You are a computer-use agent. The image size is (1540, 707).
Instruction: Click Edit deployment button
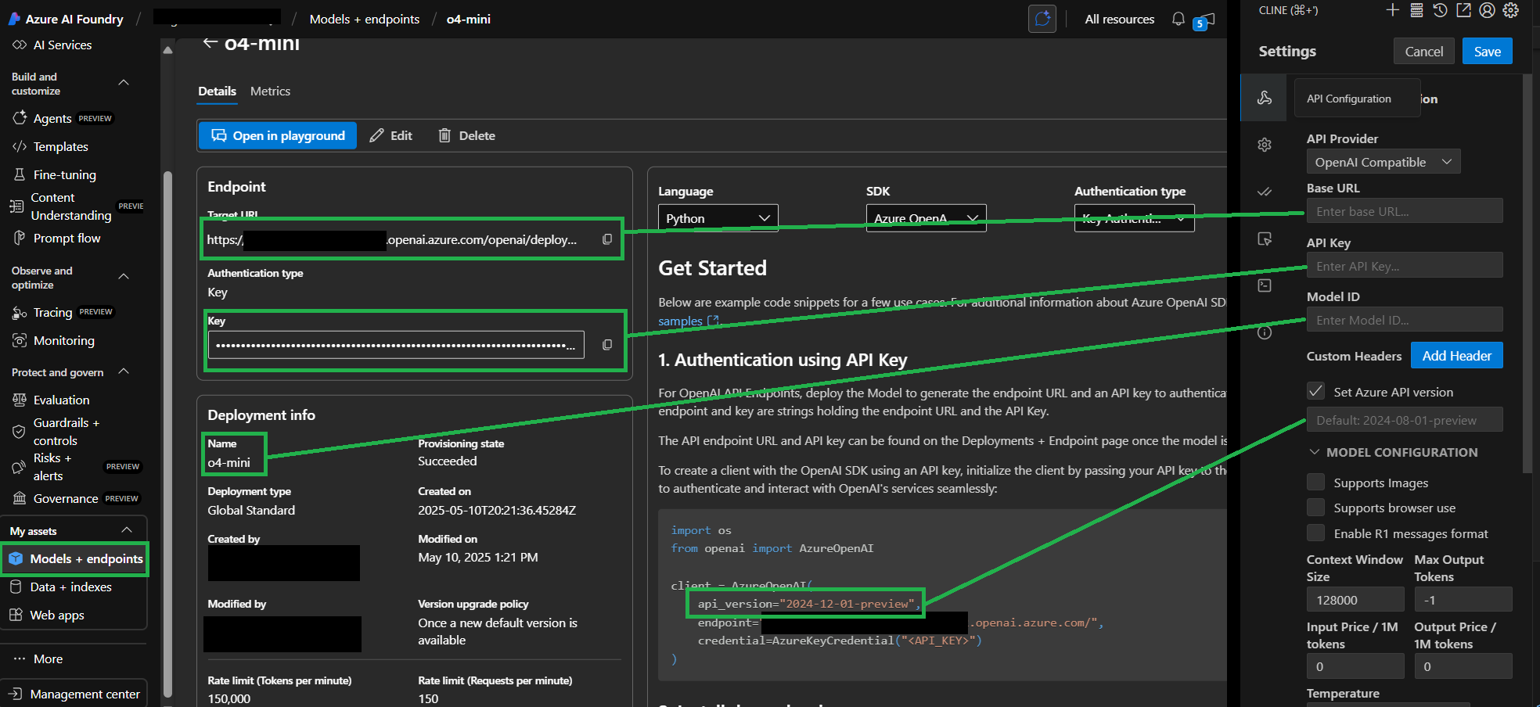[391, 135]
